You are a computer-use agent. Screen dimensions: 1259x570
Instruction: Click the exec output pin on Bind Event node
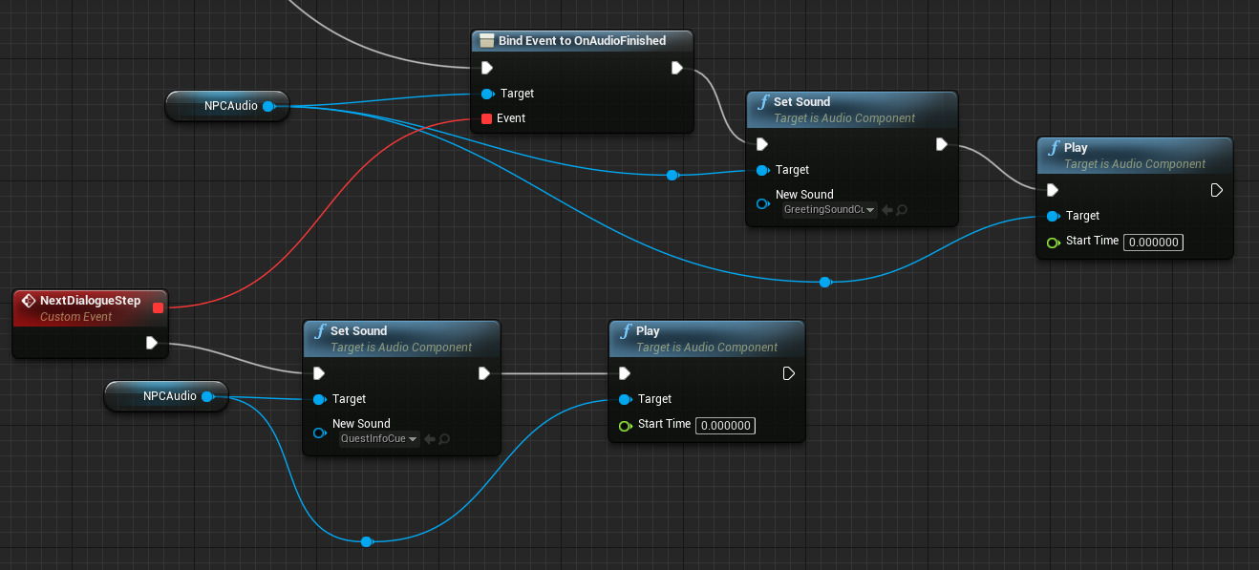click(x=676, y=68)
